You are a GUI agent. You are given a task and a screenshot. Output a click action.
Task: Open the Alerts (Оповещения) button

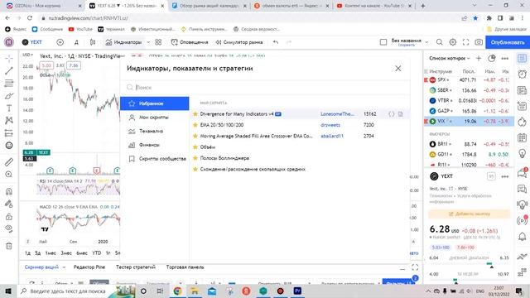click(x=190, y=42)
